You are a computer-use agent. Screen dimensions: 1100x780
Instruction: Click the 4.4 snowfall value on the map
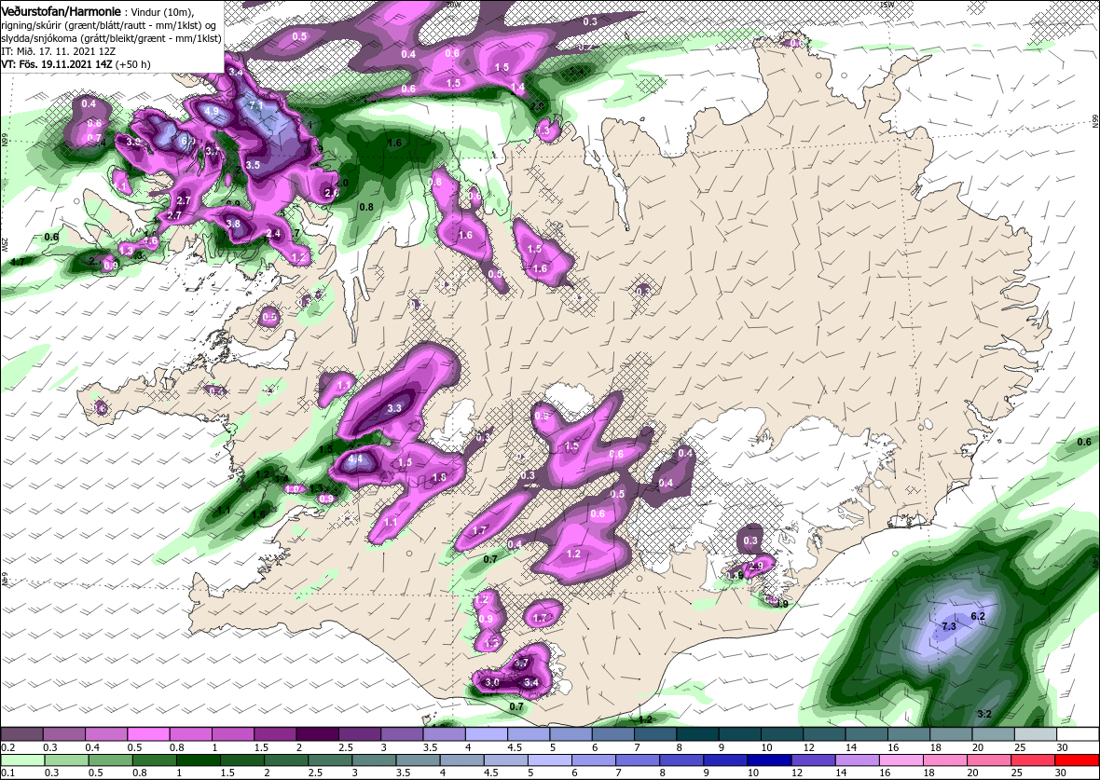coord(355,459)
